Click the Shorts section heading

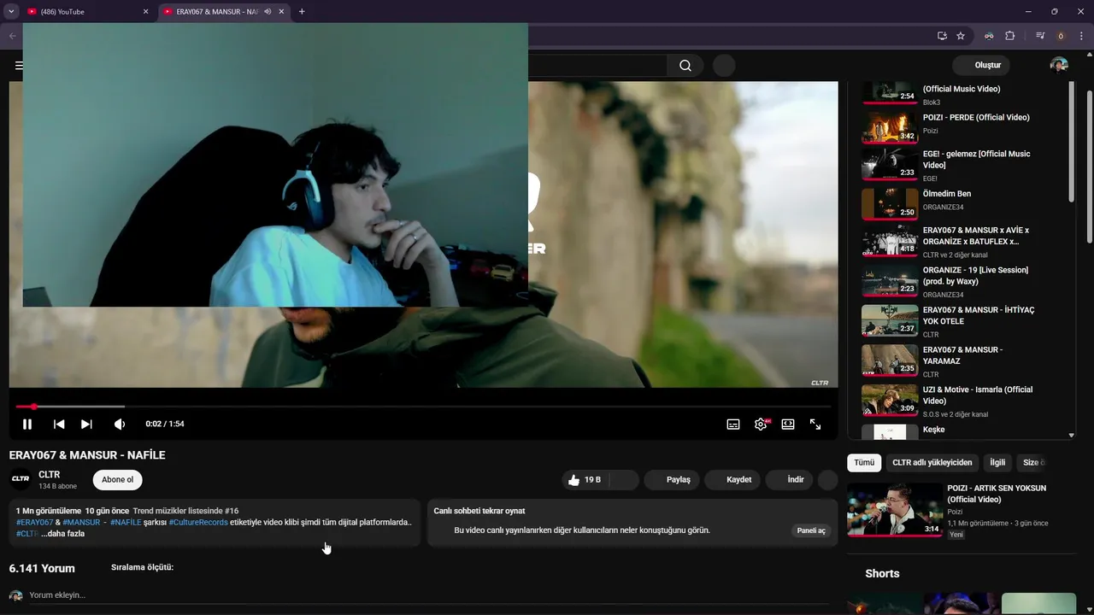(x=882, y=573)
